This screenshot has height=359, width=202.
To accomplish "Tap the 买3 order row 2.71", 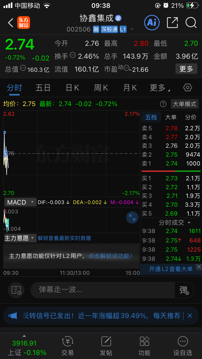I will point(171,196).
